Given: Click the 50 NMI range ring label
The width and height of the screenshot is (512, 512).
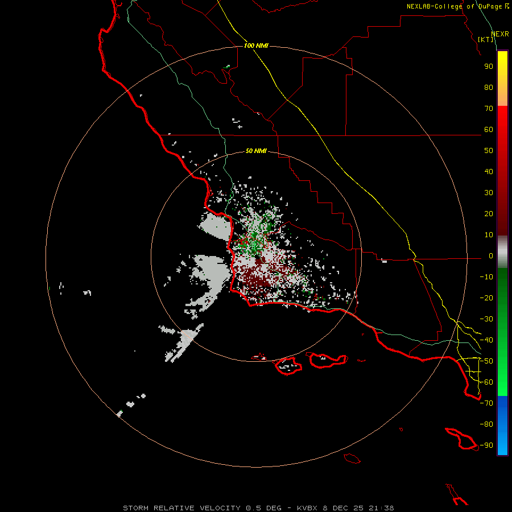Looking at the screenshot, I should [256, 151].
